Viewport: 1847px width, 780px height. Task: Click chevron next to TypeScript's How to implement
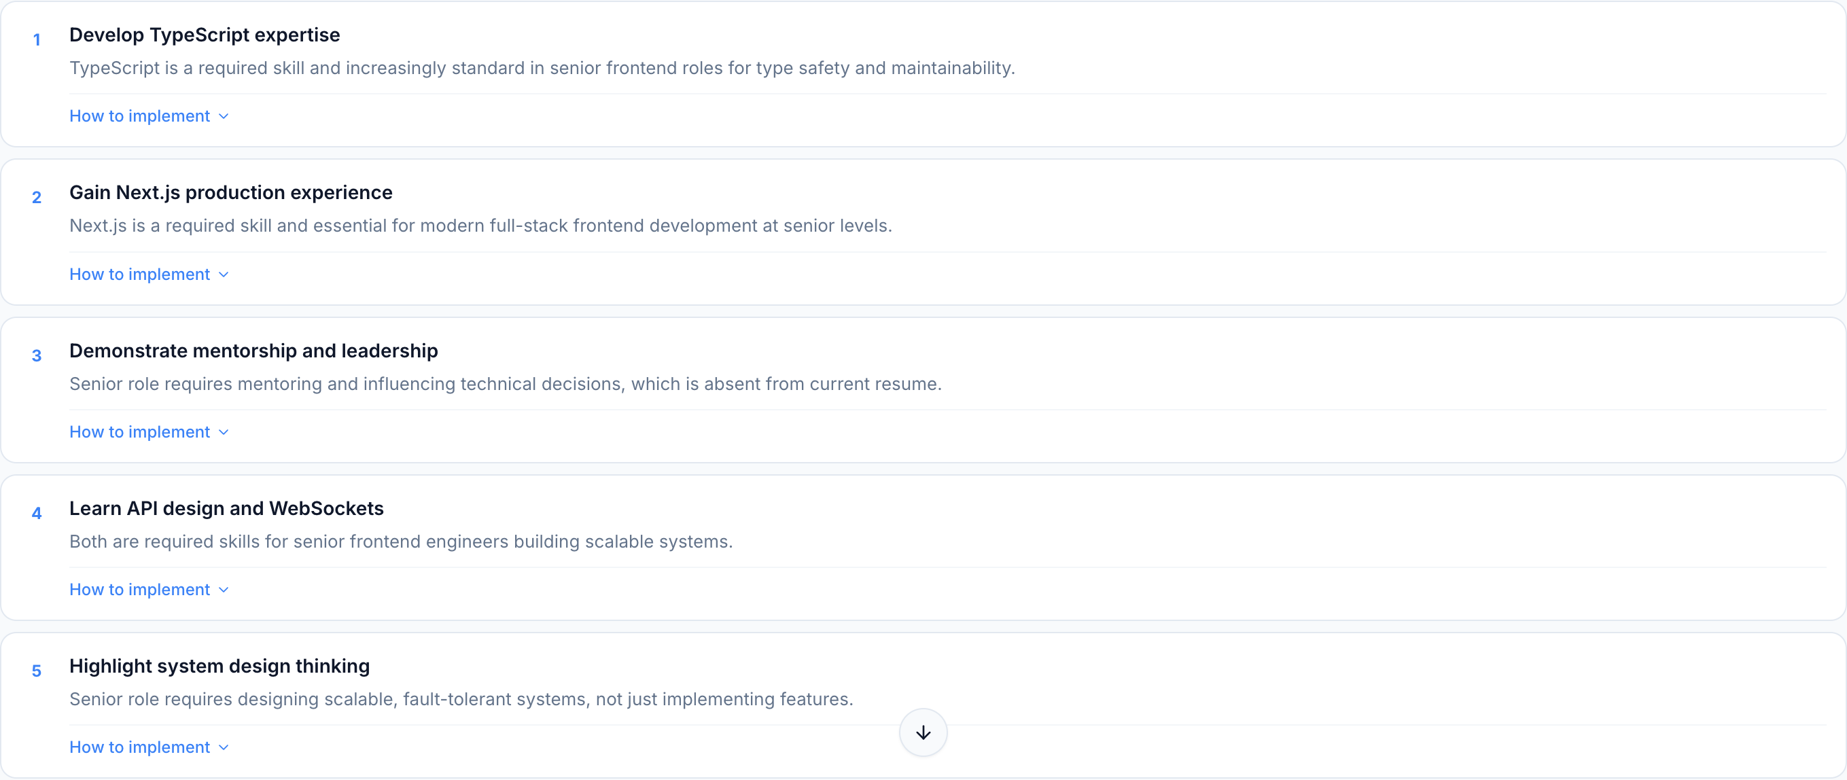tap(224, 117)
